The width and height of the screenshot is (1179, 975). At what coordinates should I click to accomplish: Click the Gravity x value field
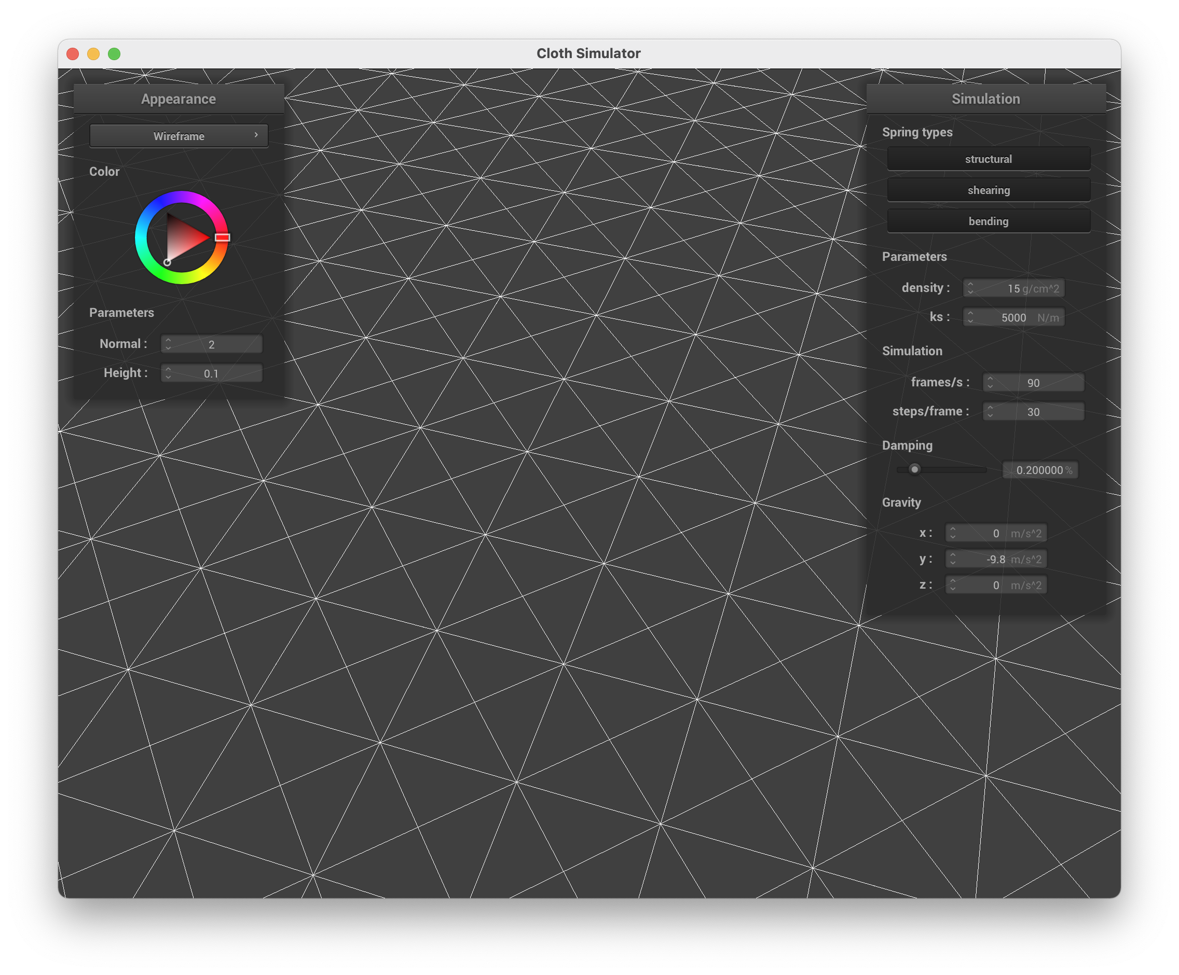click(996, 533)
